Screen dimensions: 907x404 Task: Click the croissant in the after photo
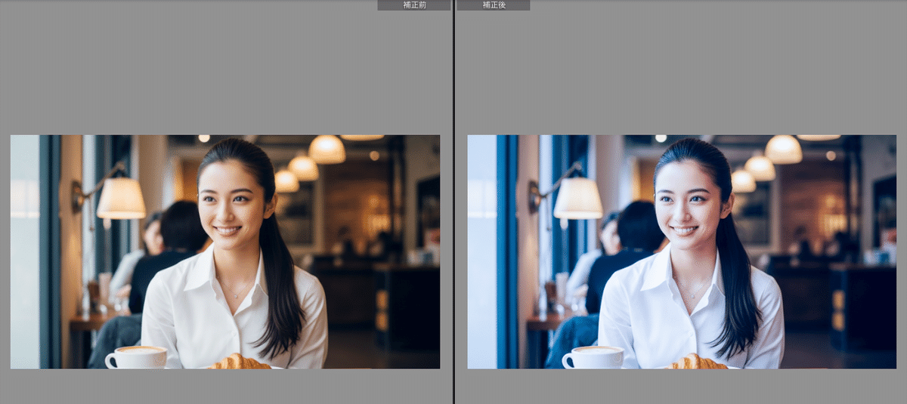point(697,362)
